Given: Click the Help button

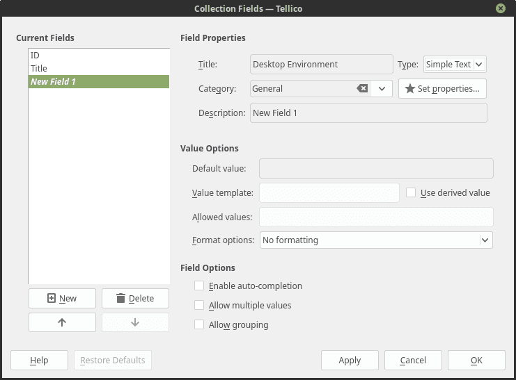Looking at the screenshot, I should pyautogui.click(x=39, y=361).
